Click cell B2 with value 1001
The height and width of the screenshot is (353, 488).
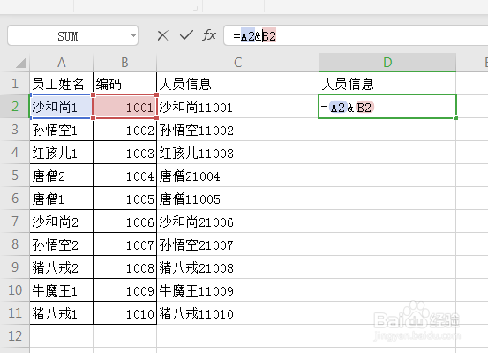124,107
